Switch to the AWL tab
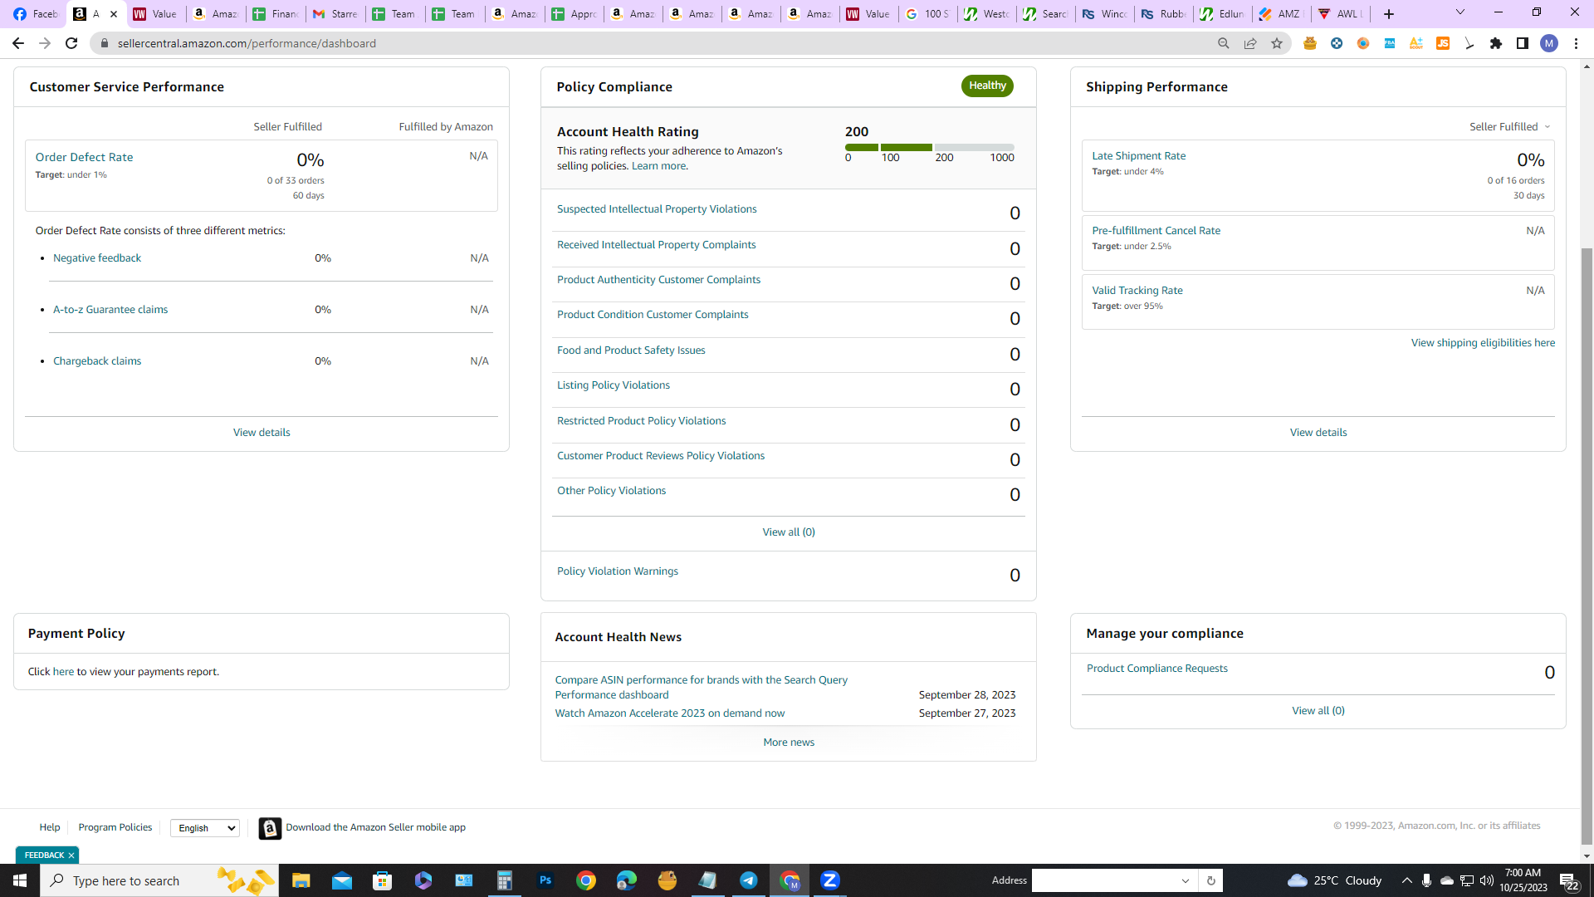This screenshot has height=897, width=1594. 1340,14
